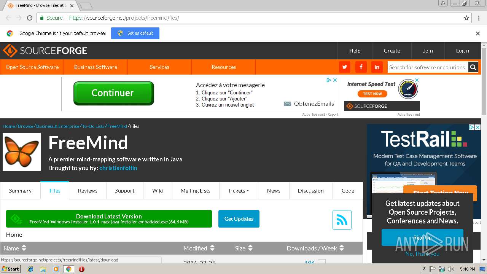487x274 pixels.
Task: Open the News tab
Action: [274, 191]
